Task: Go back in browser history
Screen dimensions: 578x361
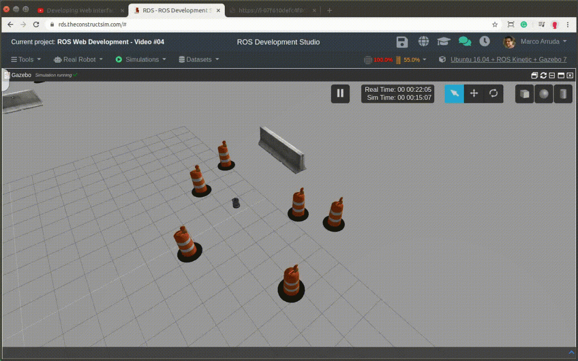Action: coord(10,24)
